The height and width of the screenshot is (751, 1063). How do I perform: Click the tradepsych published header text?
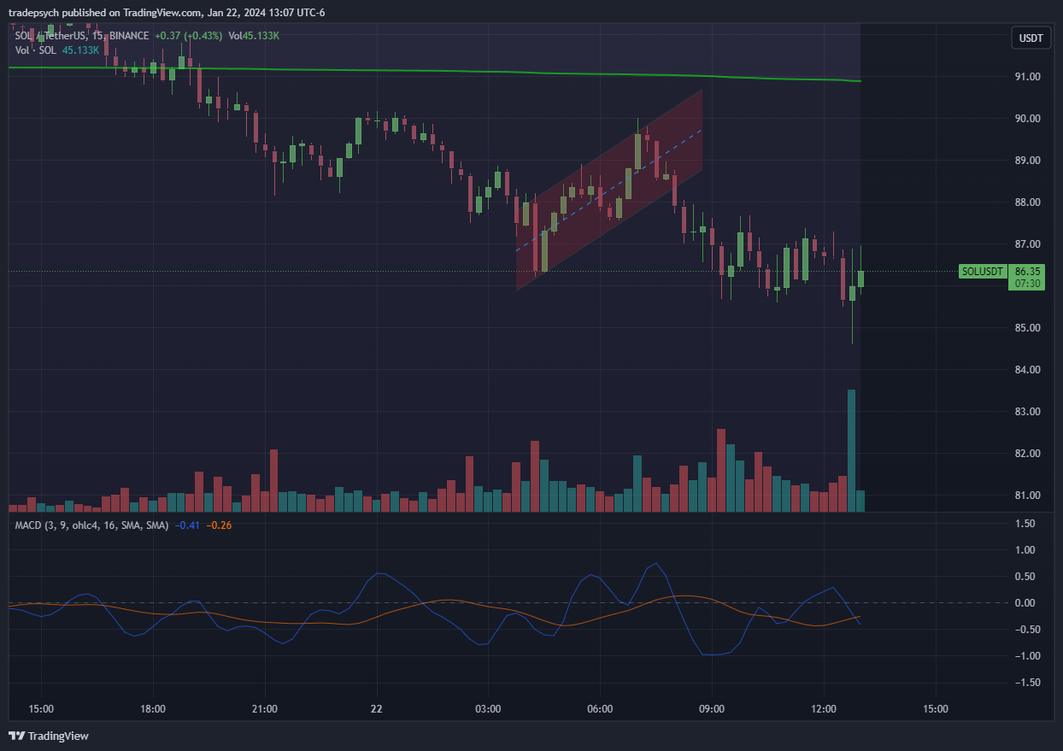pyautogui.click(x=167, y=12)
